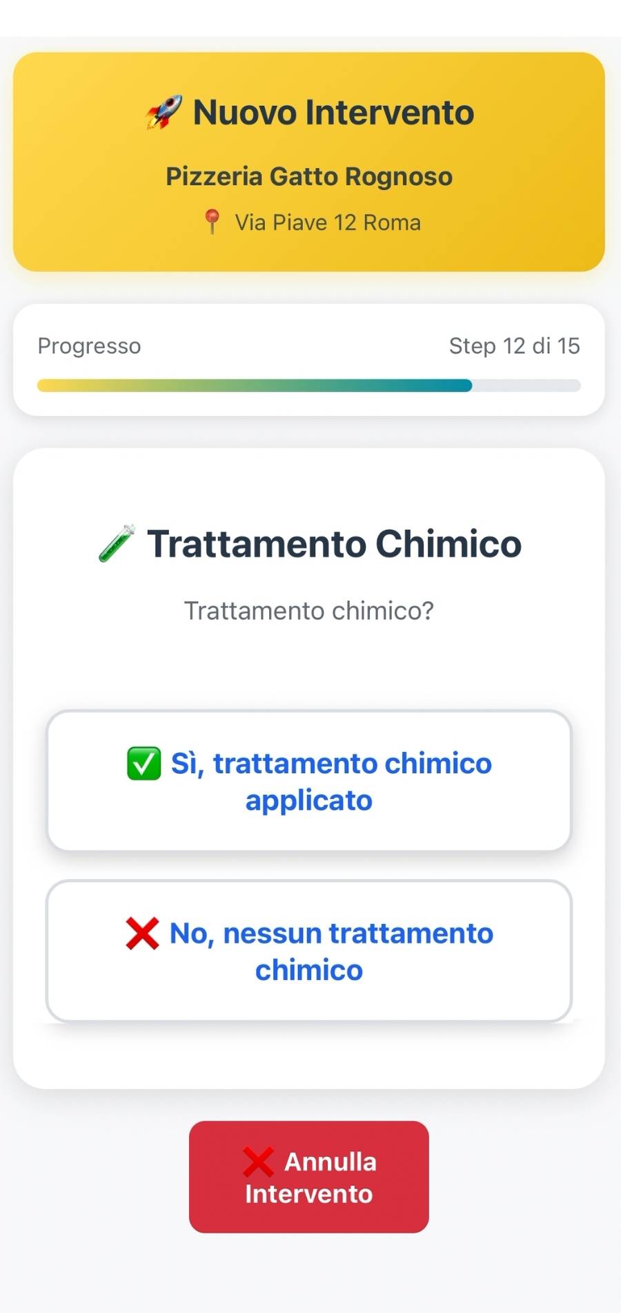This screenshot has width=621, height=1313.
Task: Open the Via Piave 12 Roma address
Action: [327, 223]
